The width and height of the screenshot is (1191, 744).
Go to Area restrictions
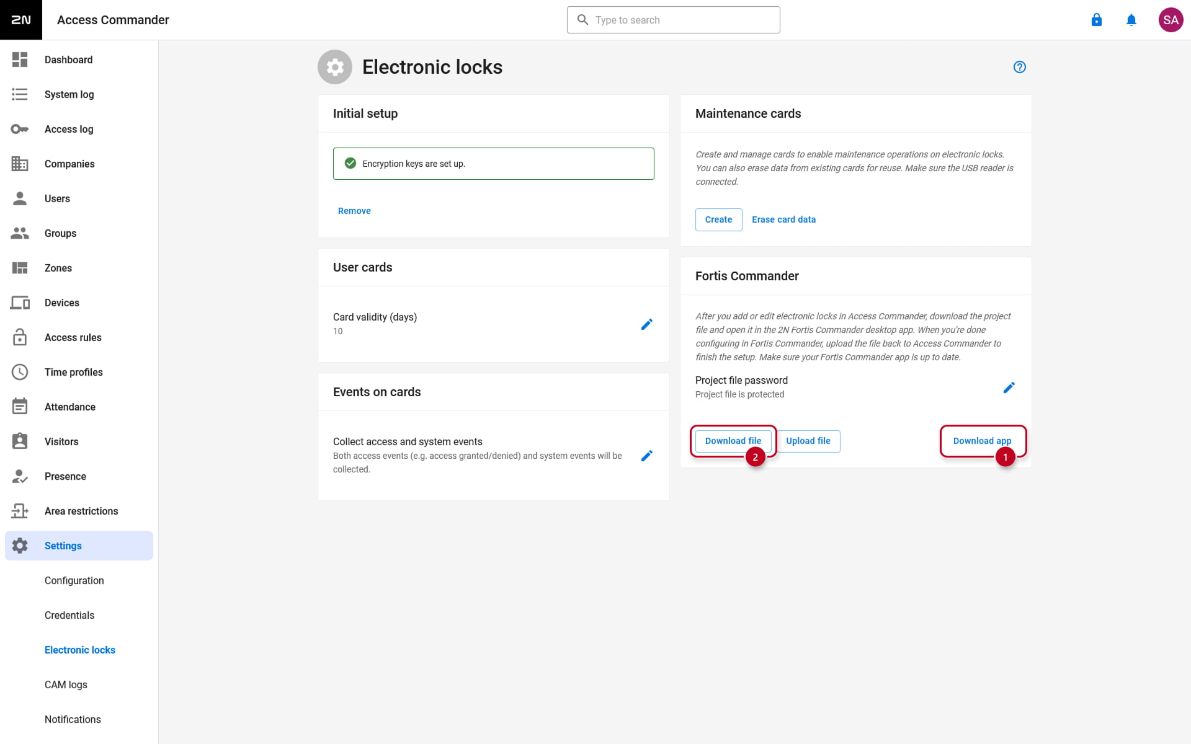(x=79, y=511)
